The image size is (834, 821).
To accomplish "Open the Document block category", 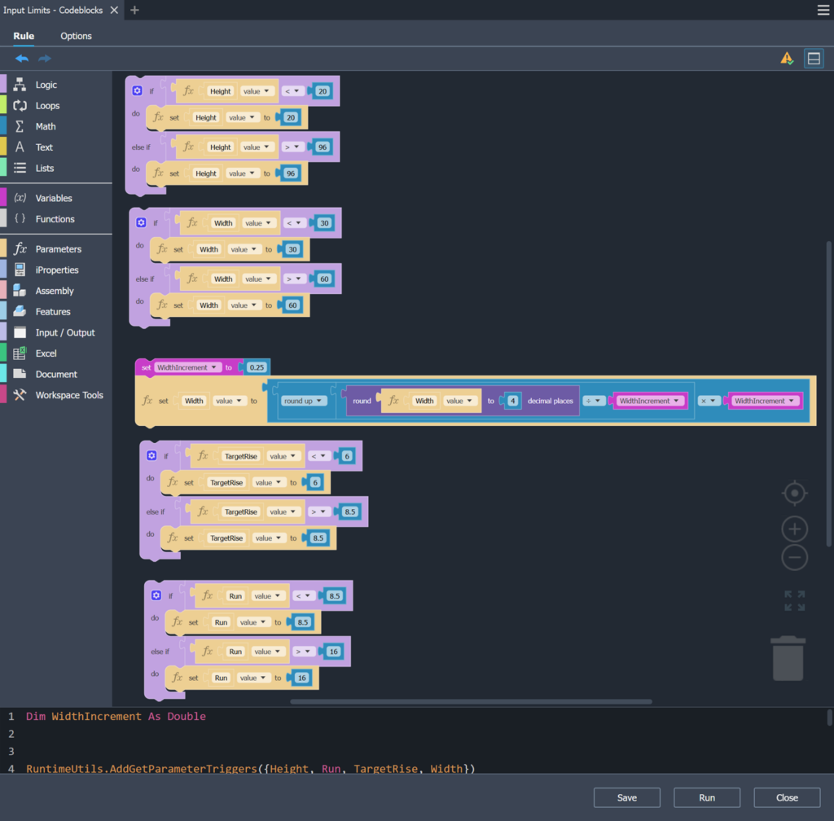I will (56, 374).
